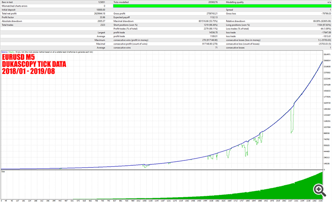Select consecutive loss value -25703.03 (5)
The image size is (332, 202).
(x=324, y=44)
